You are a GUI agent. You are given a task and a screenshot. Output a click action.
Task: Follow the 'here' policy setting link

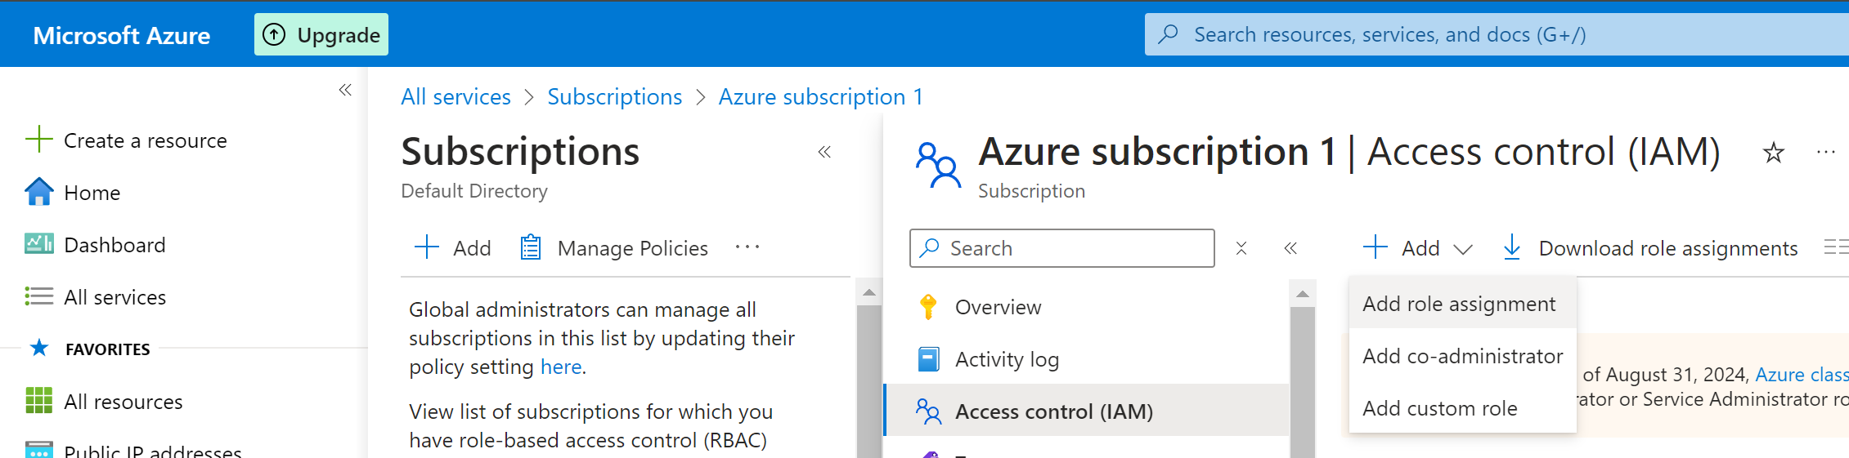click(561, 367)
